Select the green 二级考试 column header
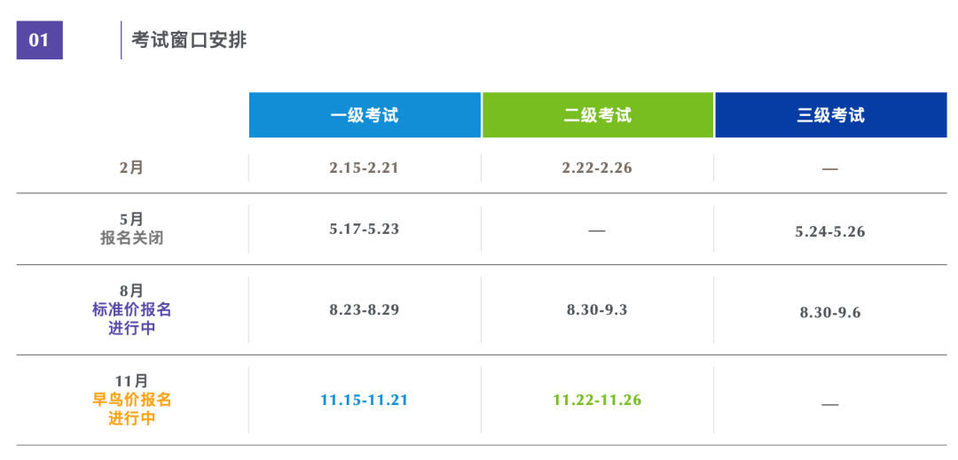 click(x=597, y=115)
